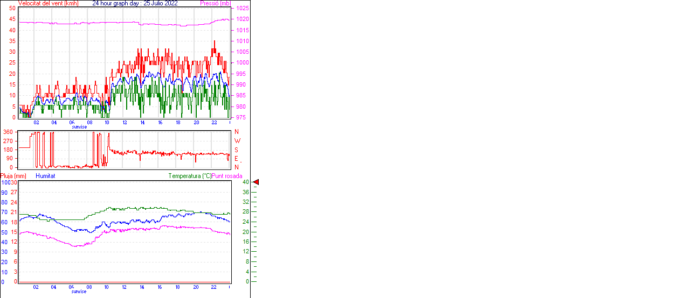This screenshot has height=298, width=690.
Task: Select the 'Velocitat del vent (kmh)' label
Action: coord(49,3)
